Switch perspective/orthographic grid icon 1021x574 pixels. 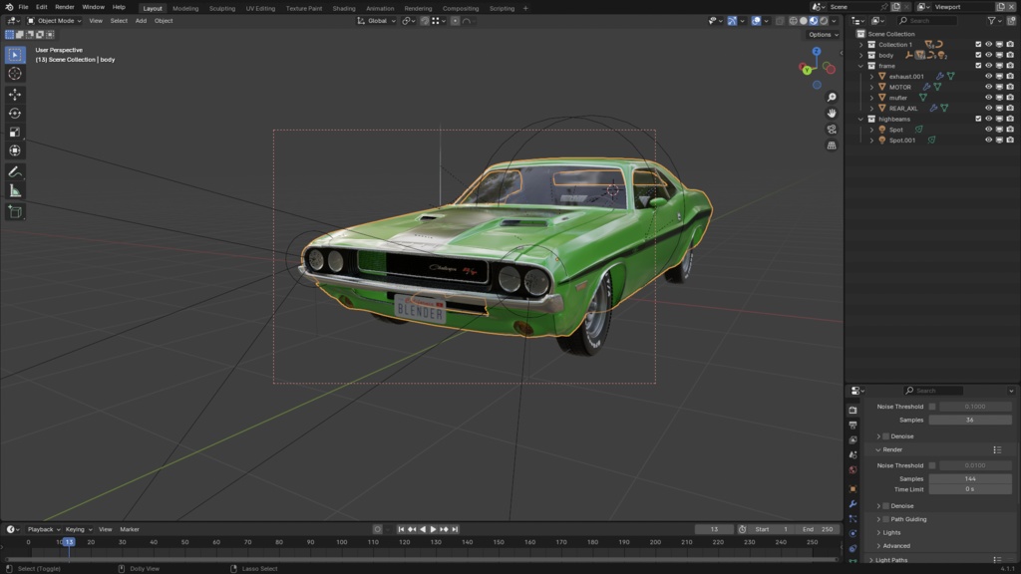[832, 145]
